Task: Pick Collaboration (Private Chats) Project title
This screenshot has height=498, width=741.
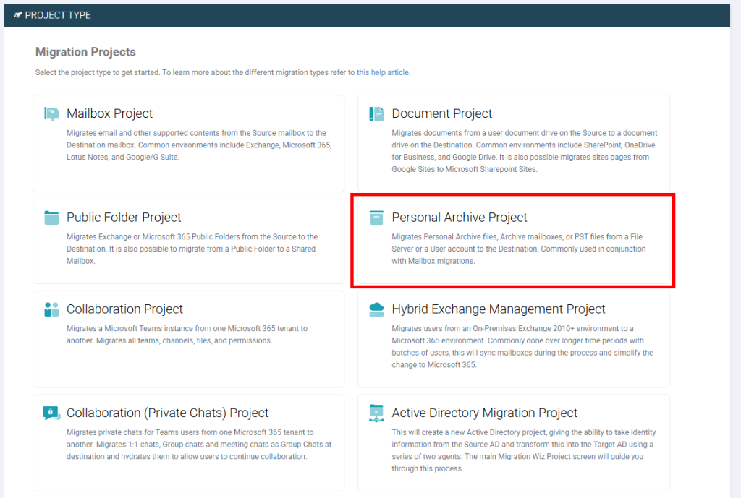Action: click(168, 413)
